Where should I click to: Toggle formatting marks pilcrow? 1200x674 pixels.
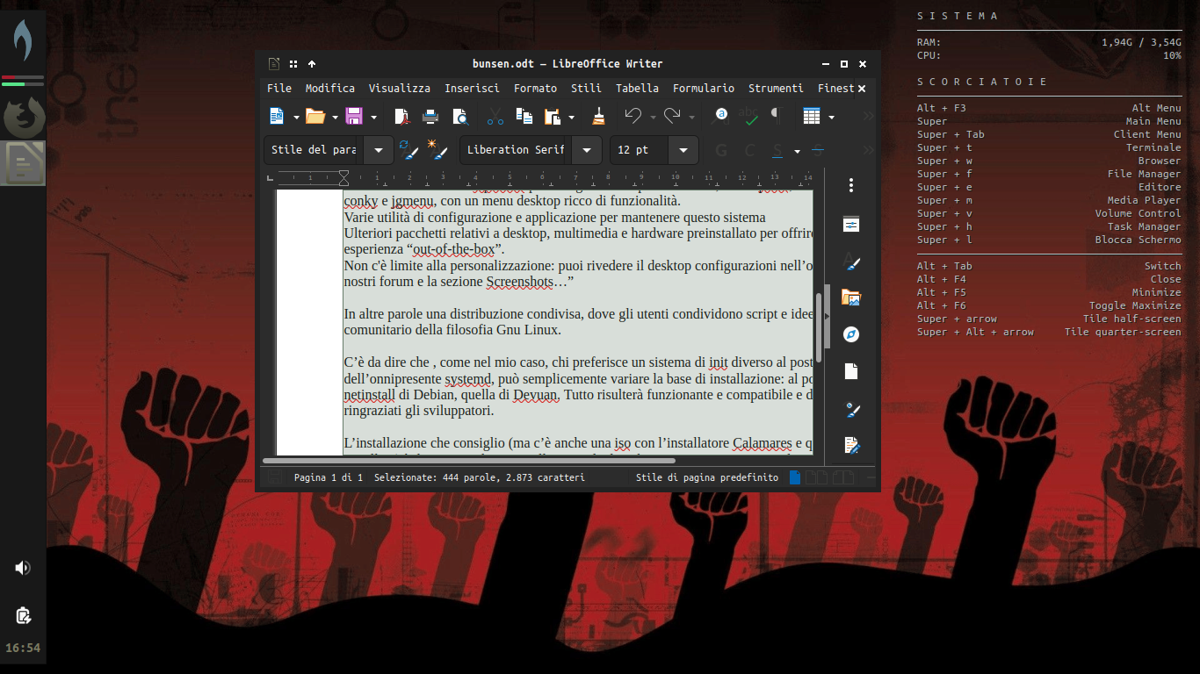pyautogui.click(x=775, y=115)
